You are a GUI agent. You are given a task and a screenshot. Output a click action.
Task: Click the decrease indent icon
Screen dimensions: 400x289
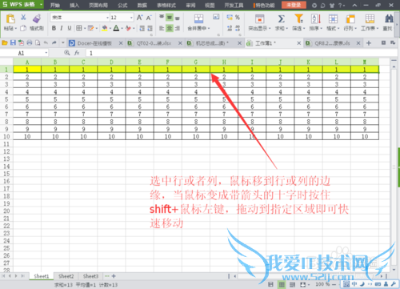142,28
